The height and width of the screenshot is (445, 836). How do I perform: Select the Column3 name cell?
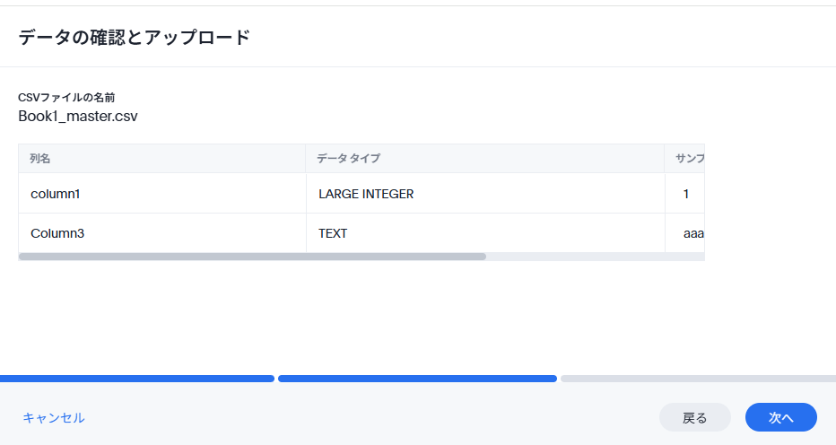tap(162, 233)
